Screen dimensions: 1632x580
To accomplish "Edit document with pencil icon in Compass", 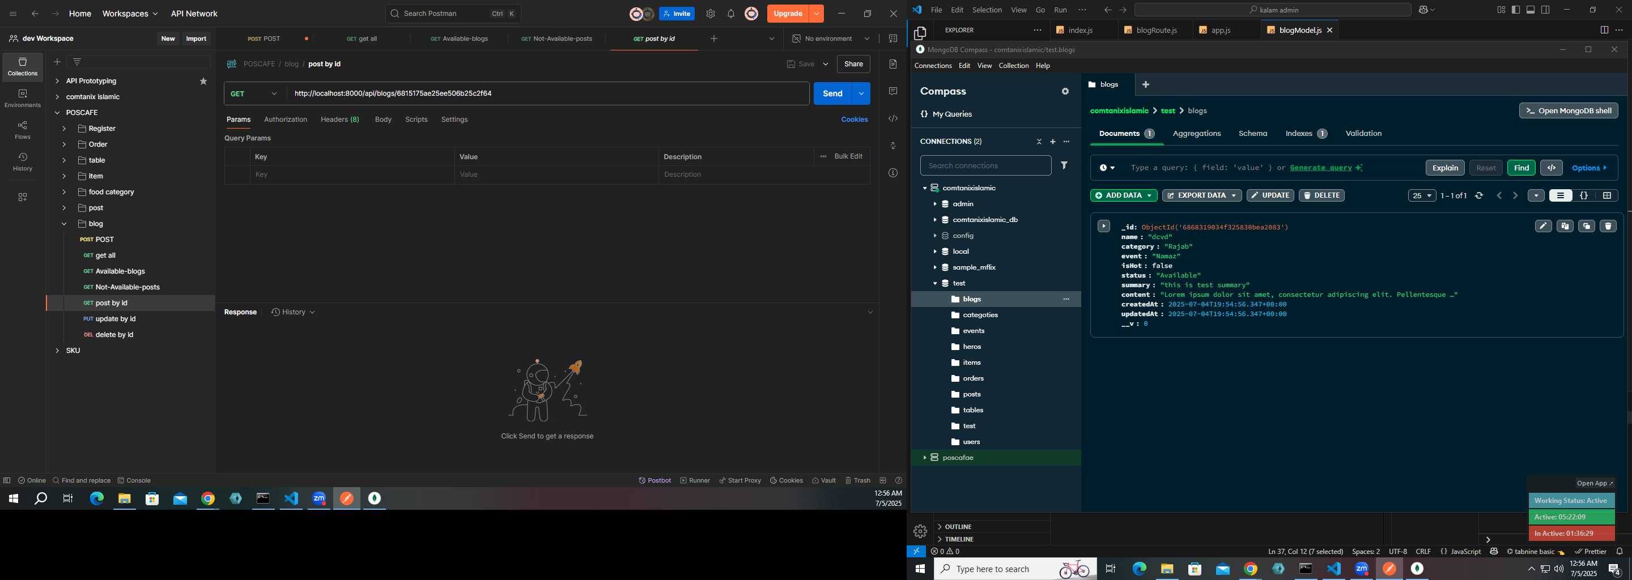I will pos(1542,226).
